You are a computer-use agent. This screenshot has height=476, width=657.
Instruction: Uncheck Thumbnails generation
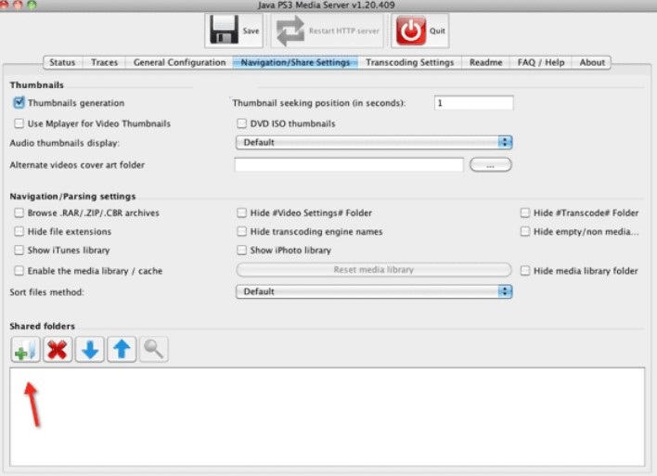(x=19, y=103)
